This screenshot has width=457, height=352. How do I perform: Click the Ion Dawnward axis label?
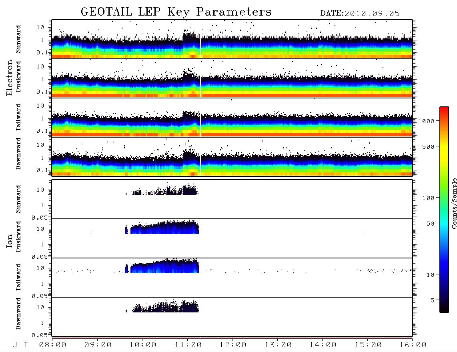point(18,314)
